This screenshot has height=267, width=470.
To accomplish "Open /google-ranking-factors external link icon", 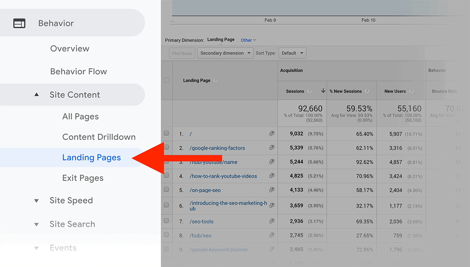I will [x=271, y=148].
